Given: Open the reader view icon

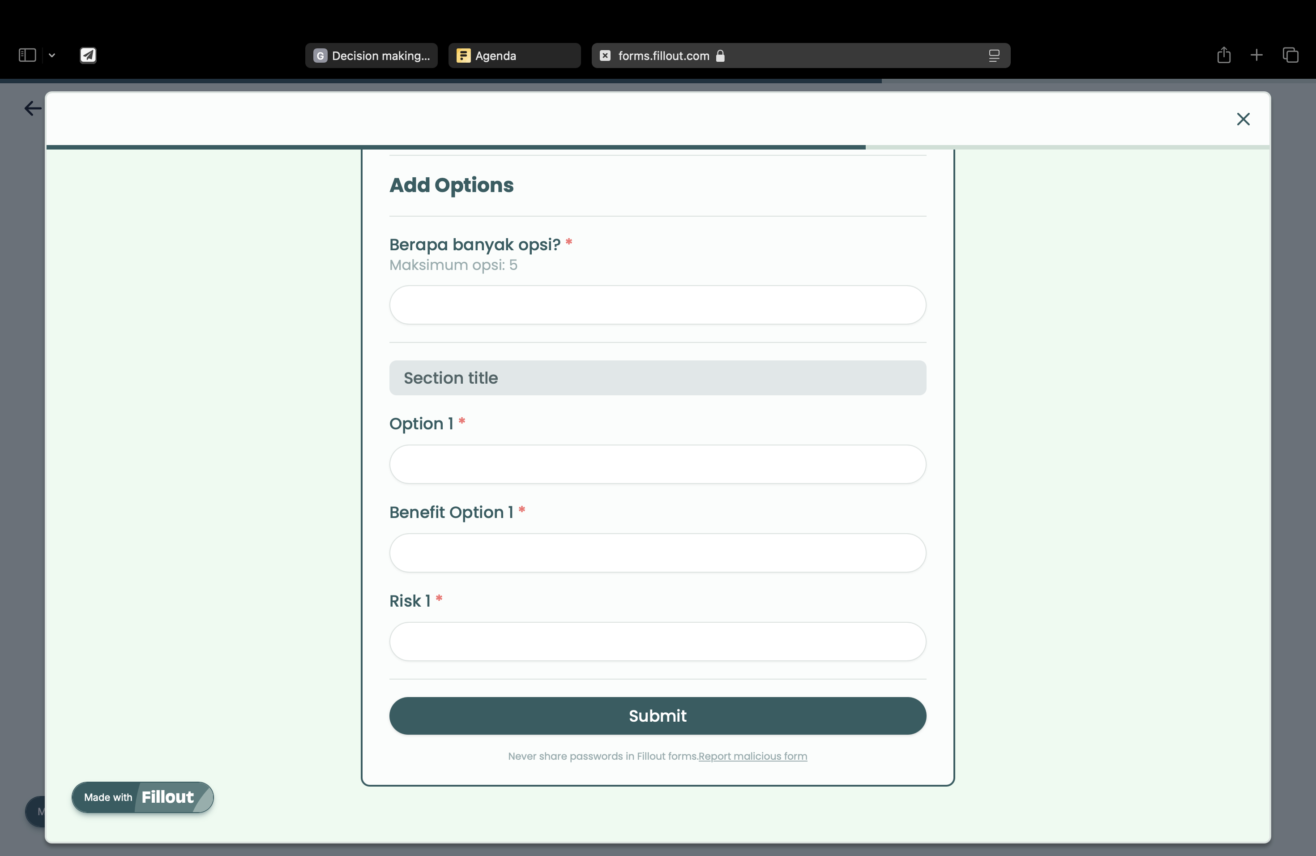Looking at the screenshot, I should (994, 56).
